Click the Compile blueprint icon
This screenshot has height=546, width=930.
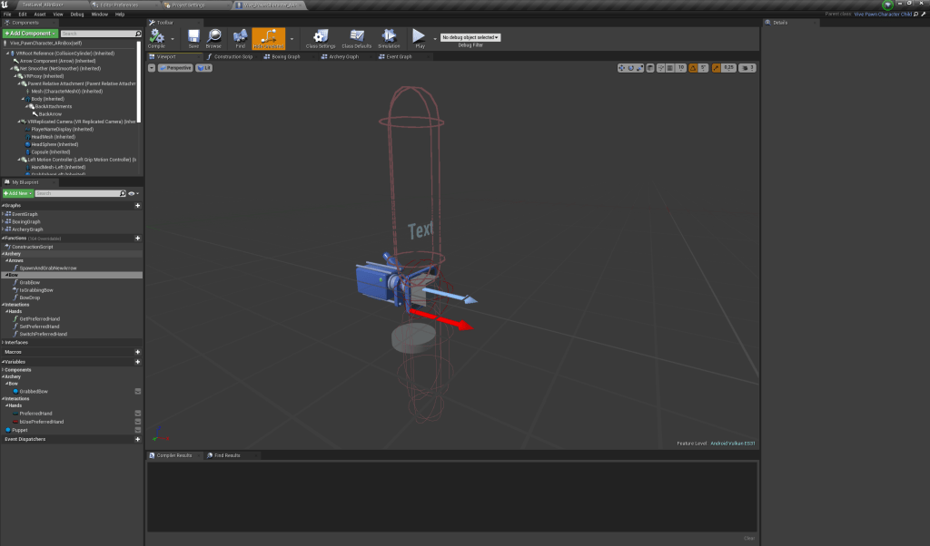pyautogui.click(x=156, y=37)
